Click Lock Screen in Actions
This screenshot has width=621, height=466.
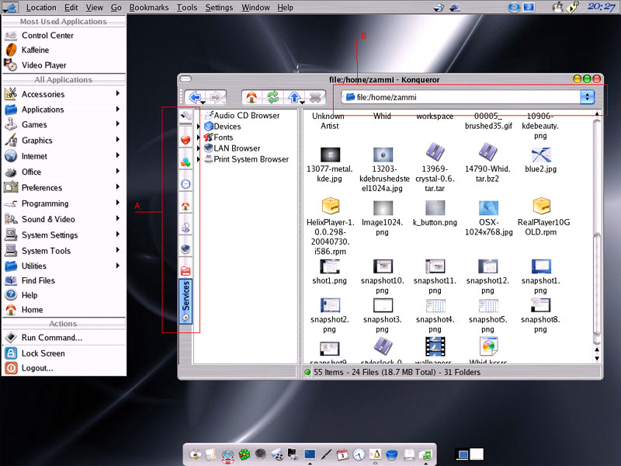coord(64,353)
